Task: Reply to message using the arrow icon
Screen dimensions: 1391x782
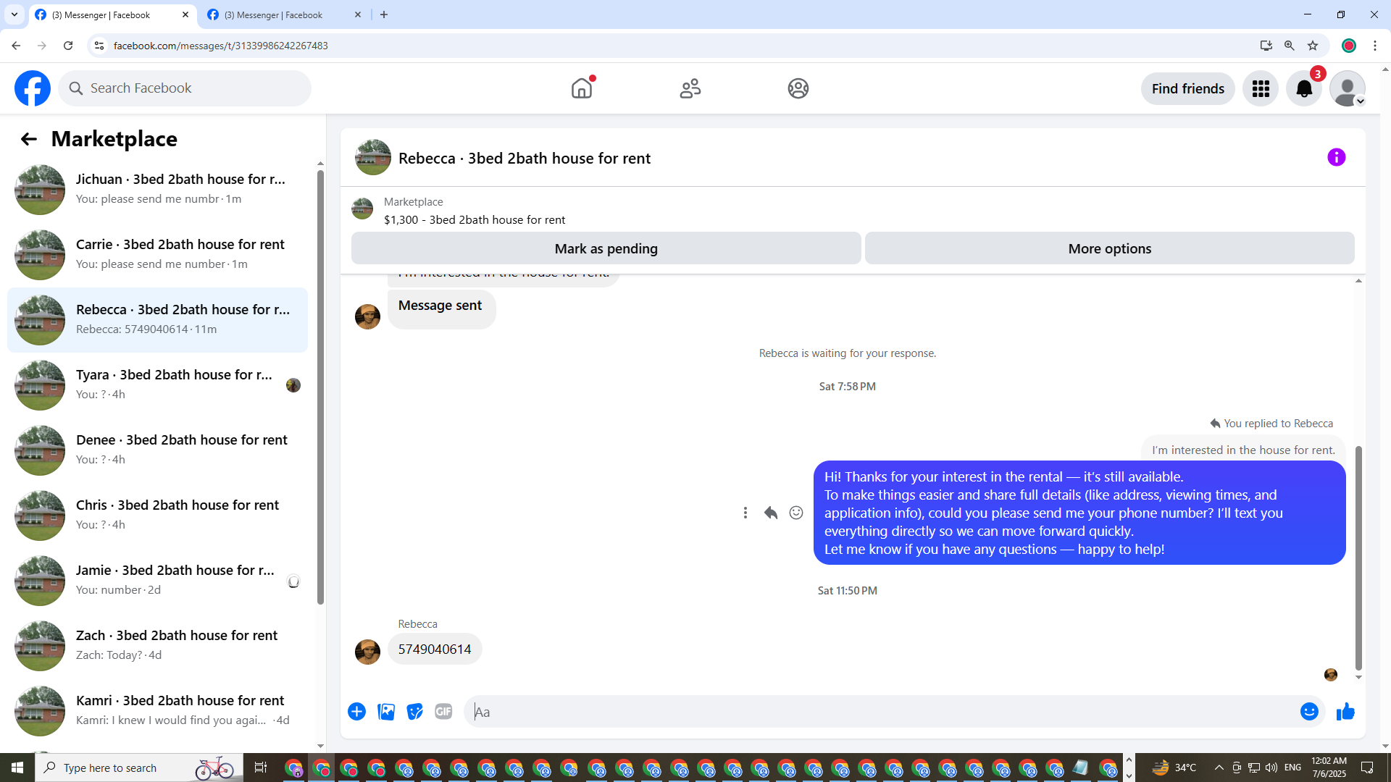Action: coord(770,513)
